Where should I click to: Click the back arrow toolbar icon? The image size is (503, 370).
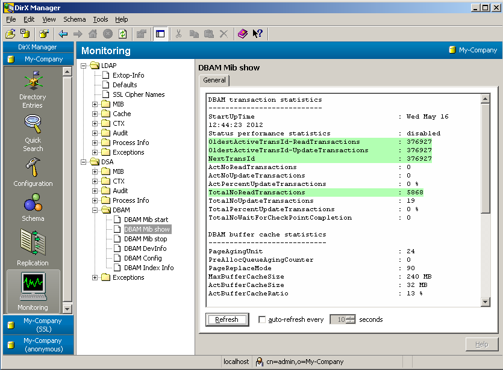click(x=63, y=34)
